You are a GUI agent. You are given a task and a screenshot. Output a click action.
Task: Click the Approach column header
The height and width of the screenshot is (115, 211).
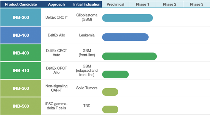click(x=56, y=4)
